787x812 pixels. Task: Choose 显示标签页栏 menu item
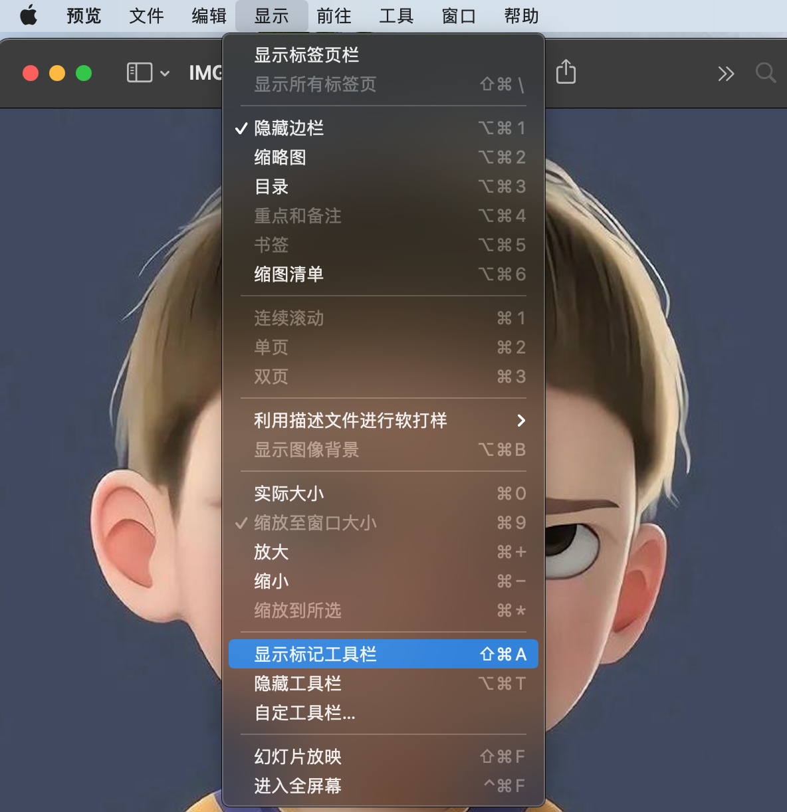[384, 55]
